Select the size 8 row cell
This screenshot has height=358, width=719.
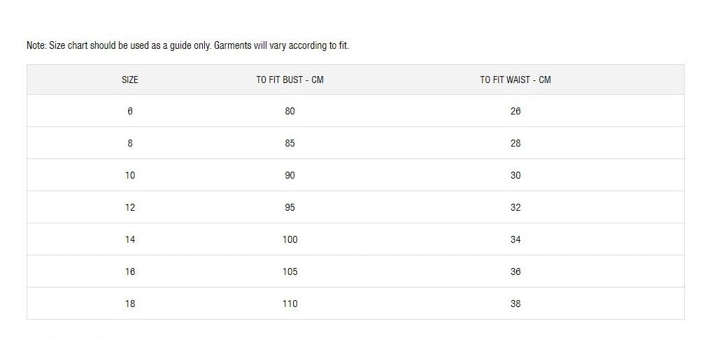[x=130, y=143]
